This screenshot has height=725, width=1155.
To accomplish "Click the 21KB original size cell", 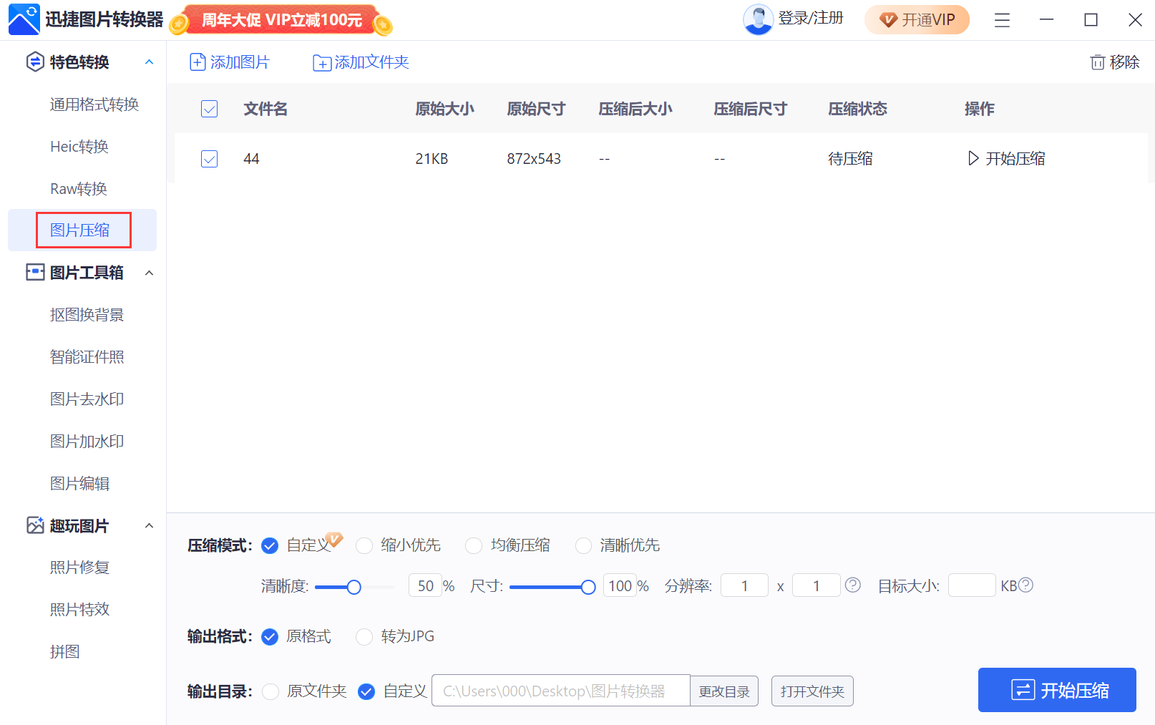I will click(x=432, y=159).
